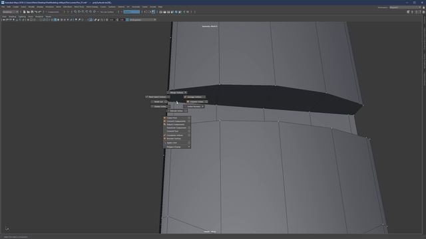The image size is (426, 239).
Task: Select Crease Tool from the marking menu
Action: point(177,131)
